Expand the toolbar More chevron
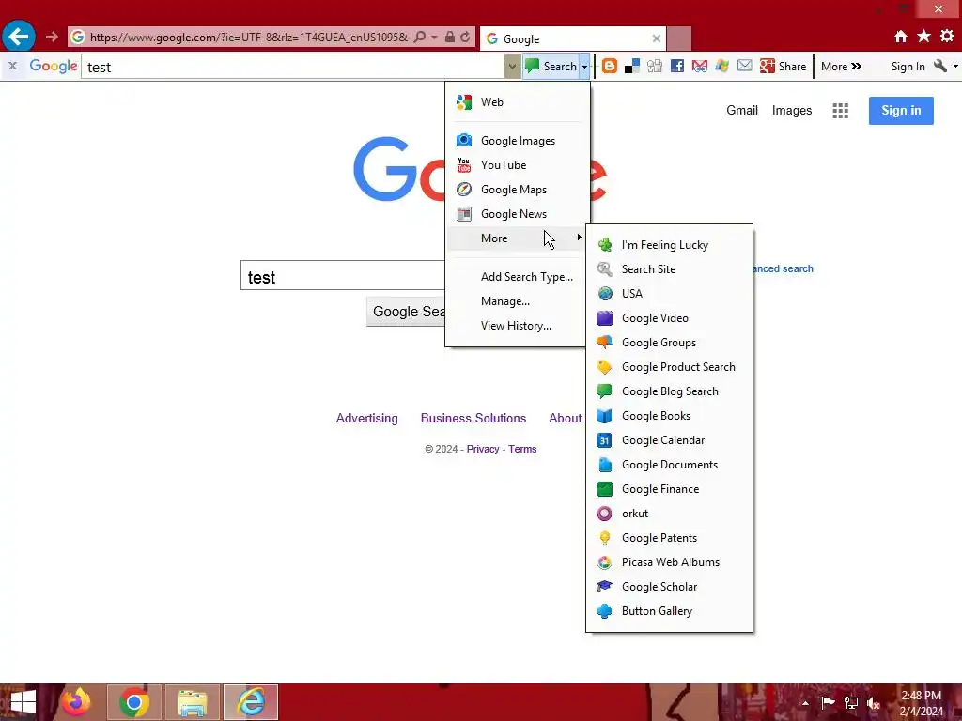Viewport: 962px width, 721px height. [841, 67]
